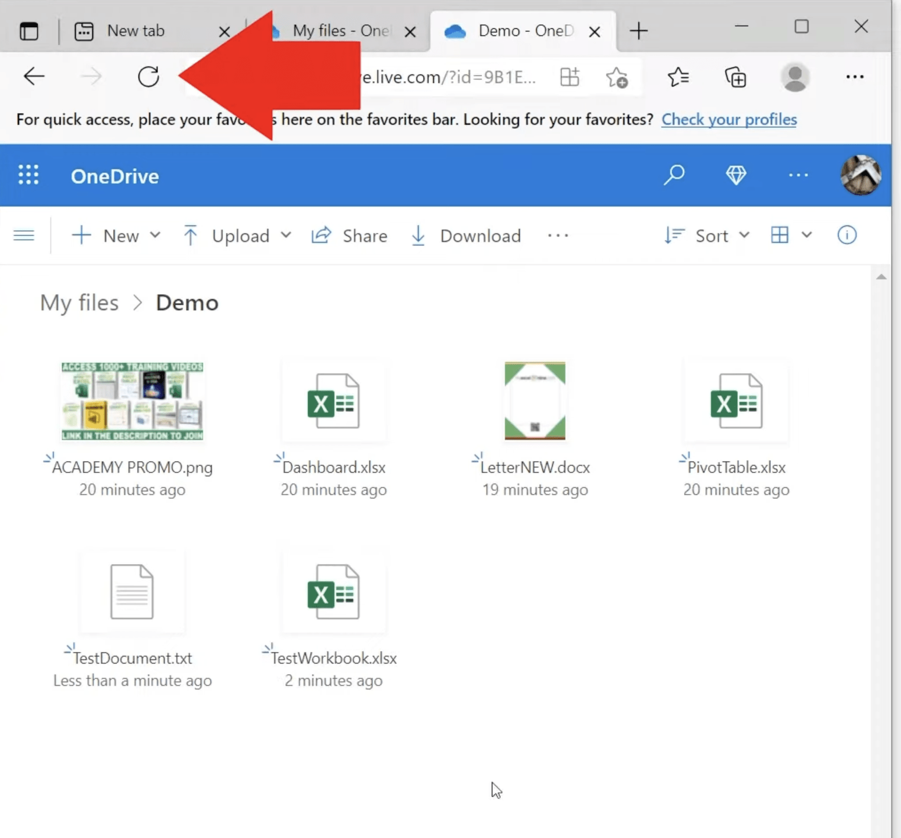This screenshot has width=901, height=838.
Task: Open TestWorkbook.xlsx Excel icon
Action: click(x=333, y=592)
